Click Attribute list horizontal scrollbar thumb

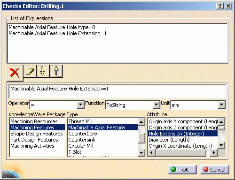coord(181,152)
